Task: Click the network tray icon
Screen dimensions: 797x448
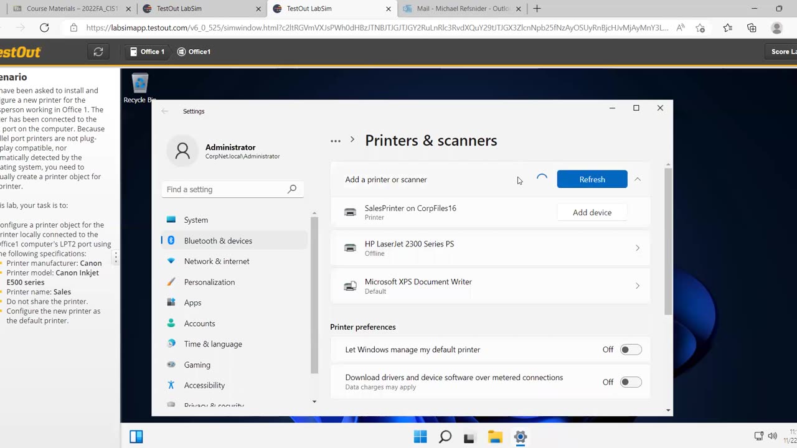Action: [x=759, y=436]
